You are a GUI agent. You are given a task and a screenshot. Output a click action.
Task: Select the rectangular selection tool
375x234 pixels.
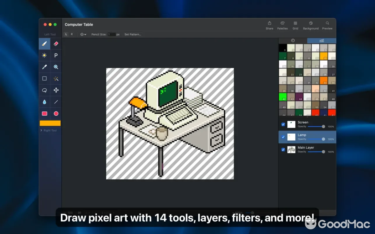pos(44,78)
